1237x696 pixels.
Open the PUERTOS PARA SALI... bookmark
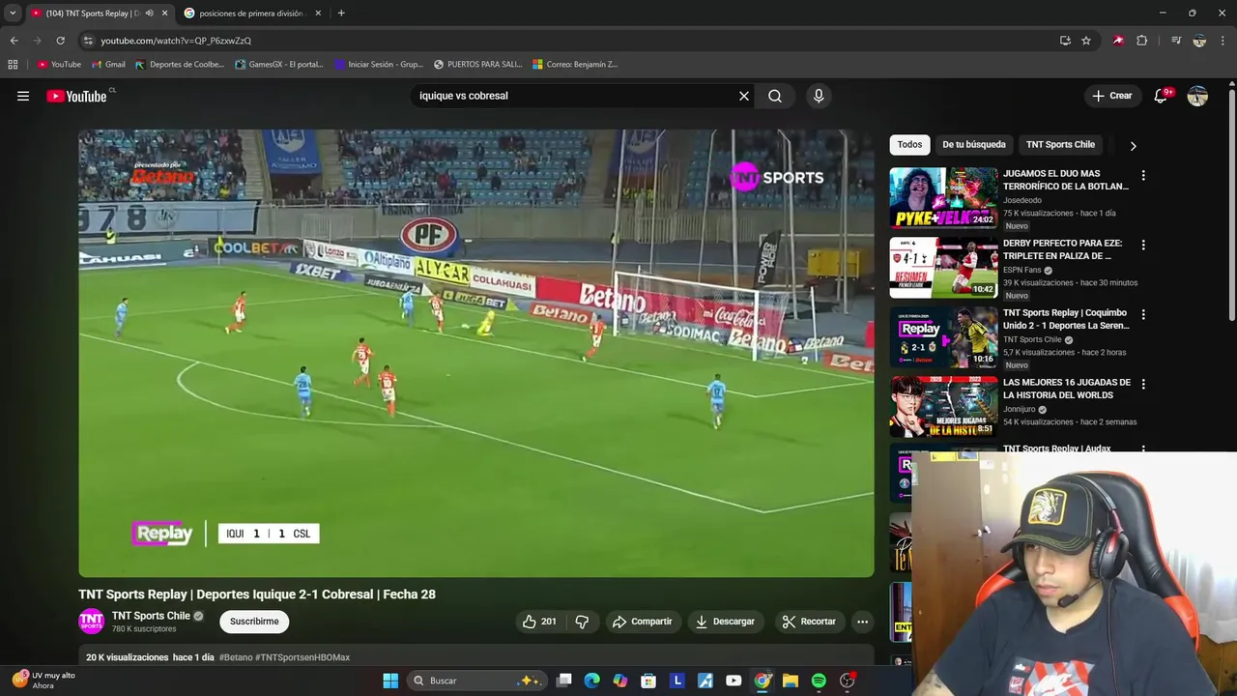pyautogui.click(x=477, y=65)
